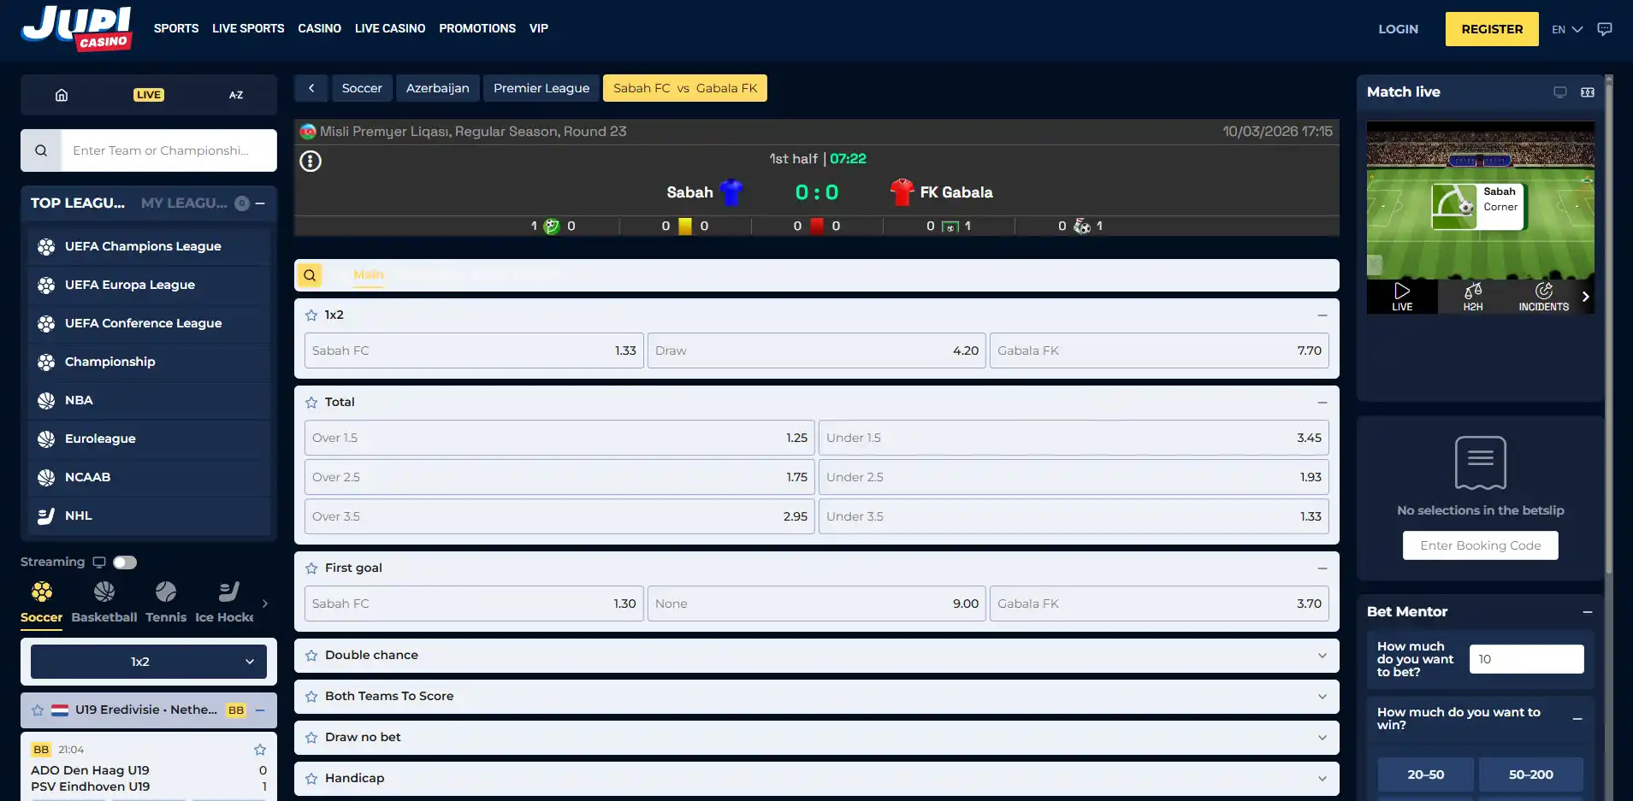This screenshot has width=1633, height=801.
Task: Click the bet amount input showing 10
Action: point(1526,659)
